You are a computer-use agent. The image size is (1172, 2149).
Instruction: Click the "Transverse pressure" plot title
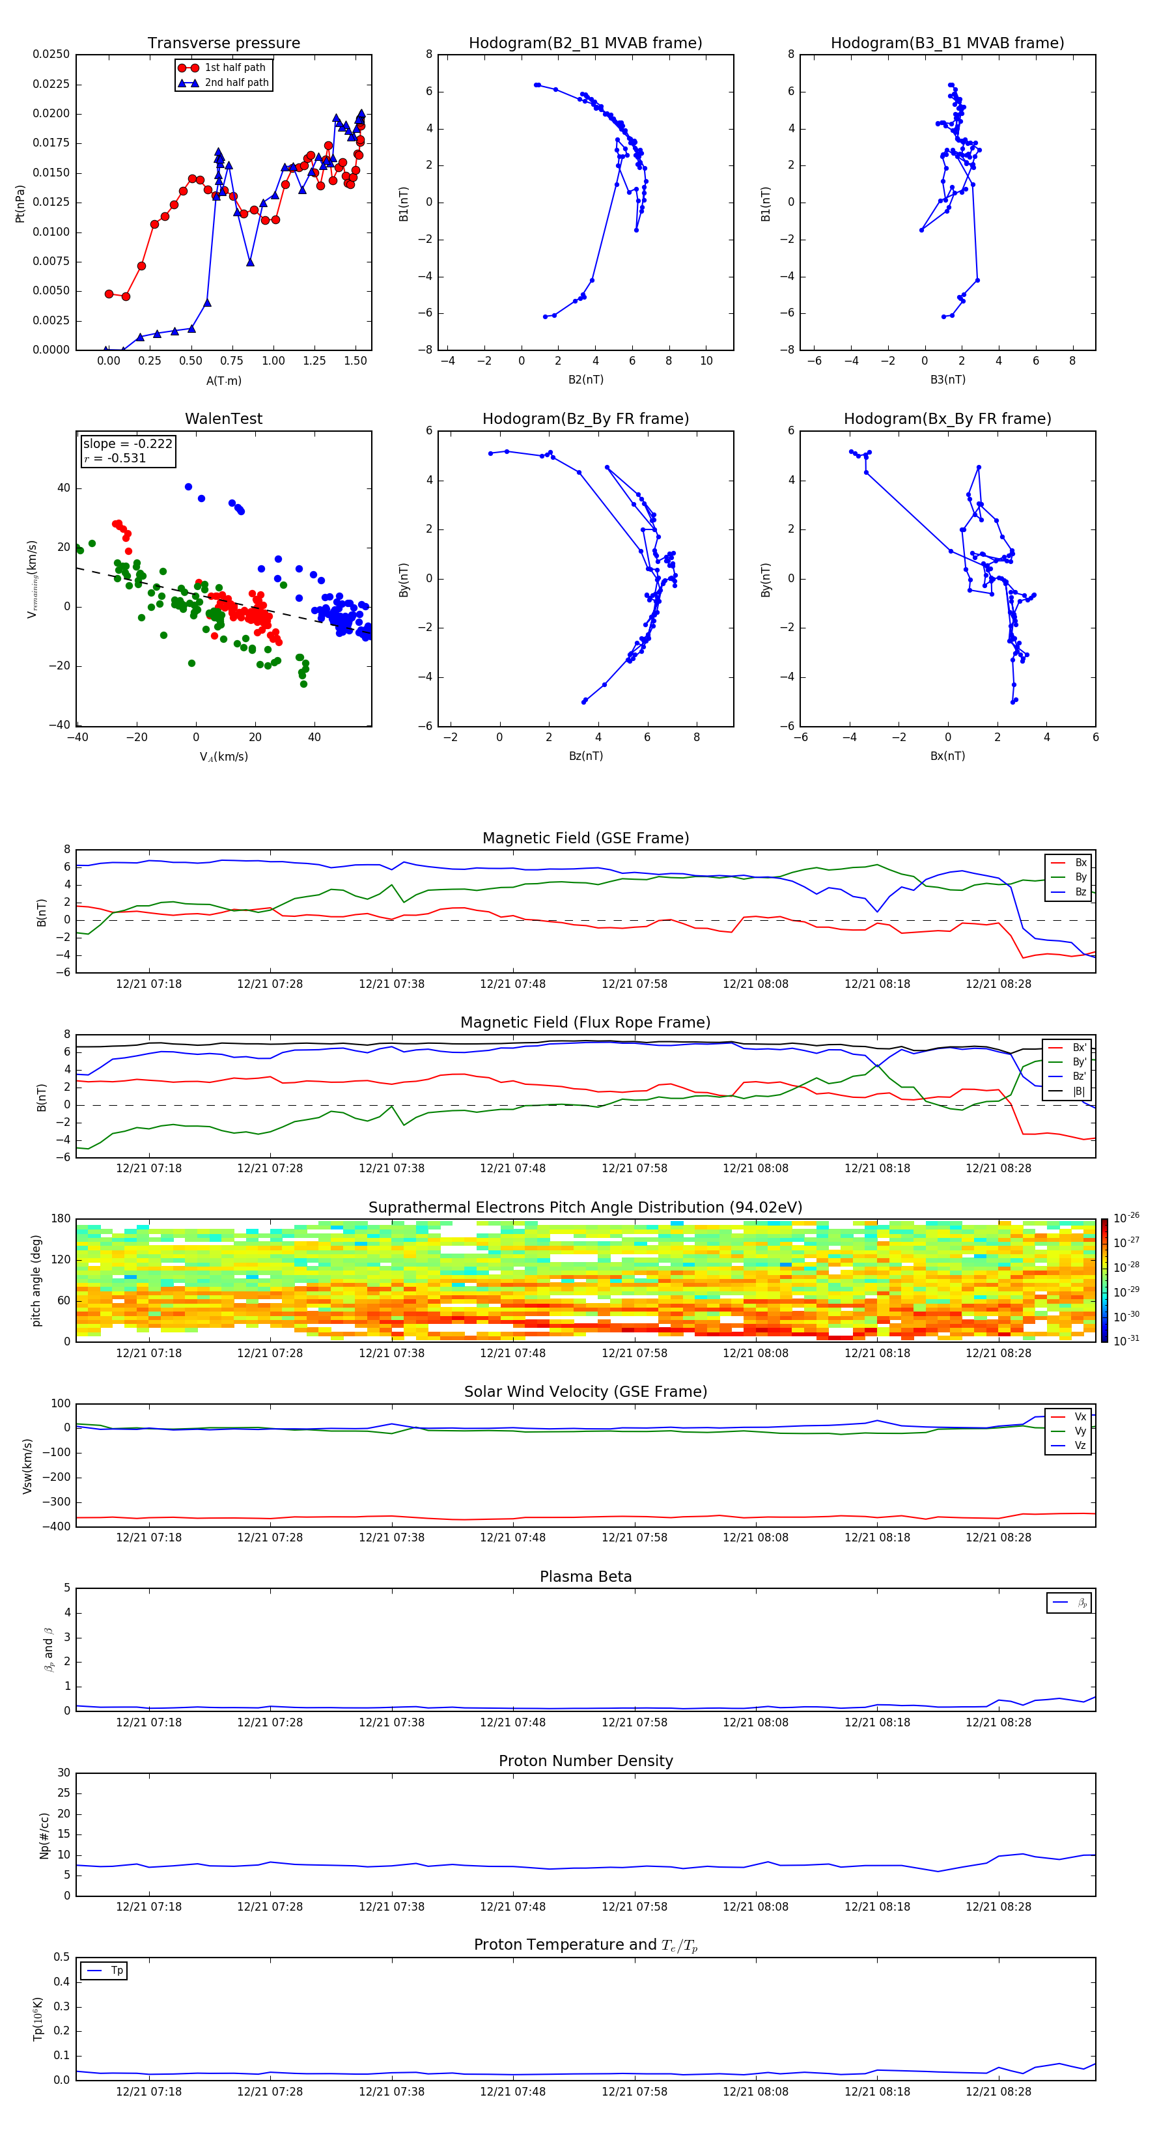[223, 44]
